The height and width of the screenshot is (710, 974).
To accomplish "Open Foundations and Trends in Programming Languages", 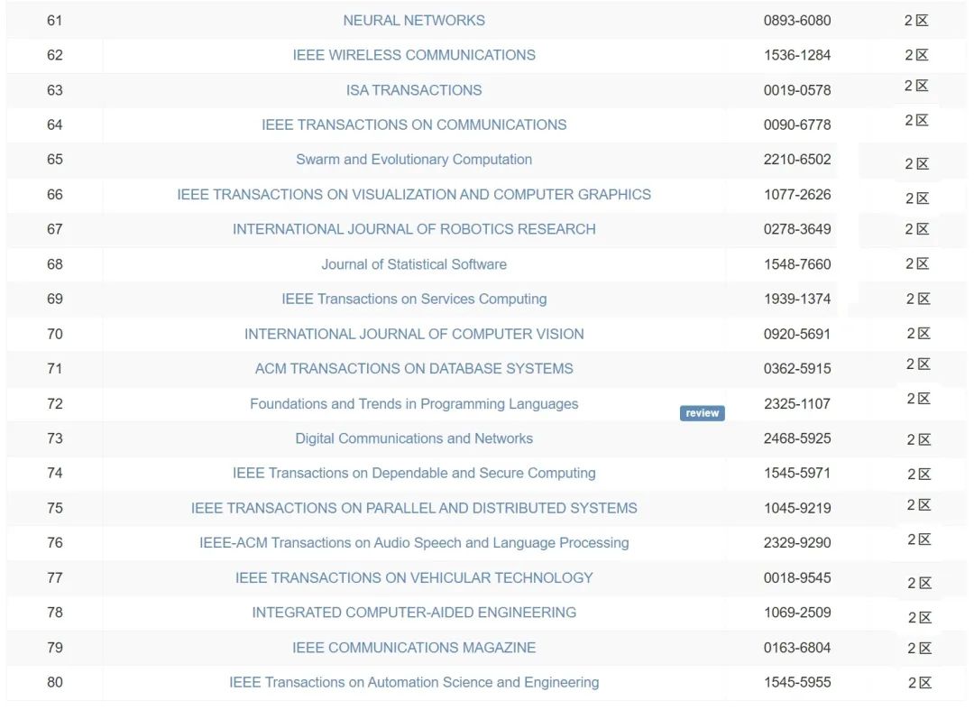I will (x=414, y=404).
